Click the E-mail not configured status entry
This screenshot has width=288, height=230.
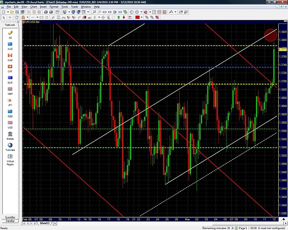(273, 228)
